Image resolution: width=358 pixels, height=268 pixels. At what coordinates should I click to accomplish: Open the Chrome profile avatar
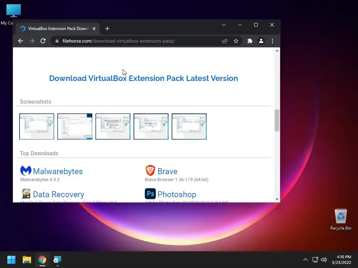[261, 41]
